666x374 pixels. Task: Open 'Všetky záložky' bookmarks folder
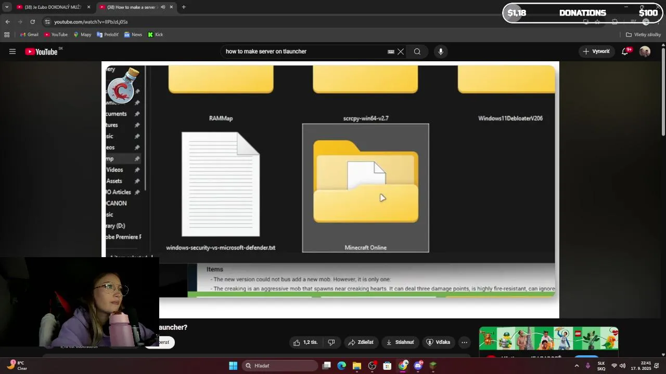click(x=643, y=35)
